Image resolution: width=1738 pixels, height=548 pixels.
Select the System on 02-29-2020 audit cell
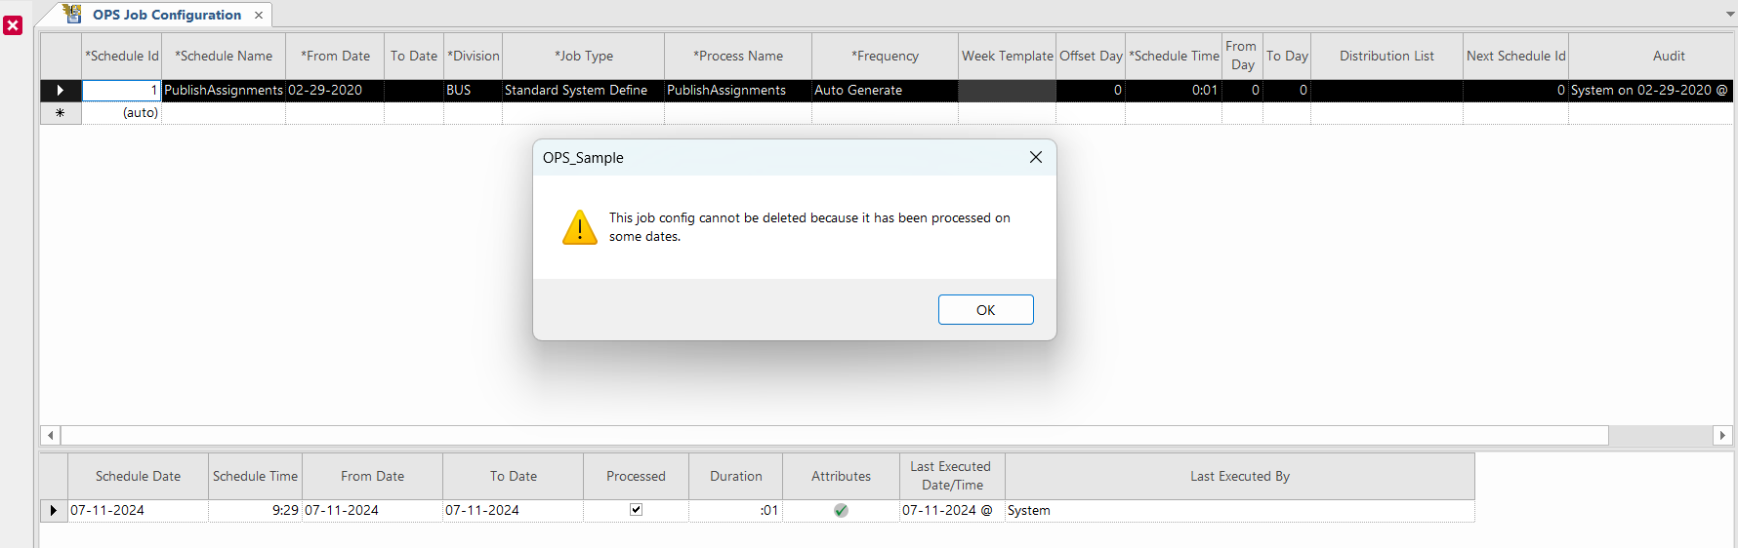tap(1651, 90)
